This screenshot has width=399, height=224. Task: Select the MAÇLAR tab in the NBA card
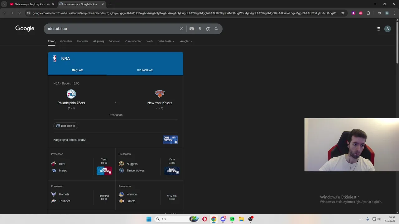(77, 70)
